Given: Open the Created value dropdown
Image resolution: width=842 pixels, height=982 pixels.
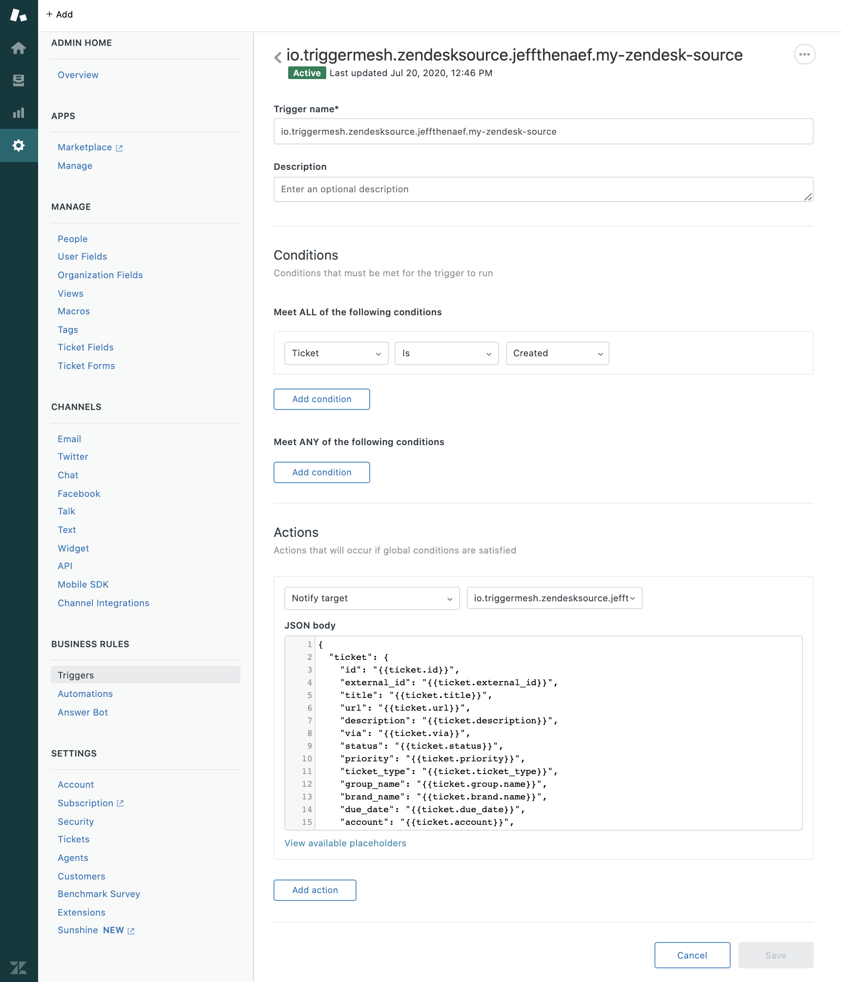Looking at the screenshot, I should (558, 353).
